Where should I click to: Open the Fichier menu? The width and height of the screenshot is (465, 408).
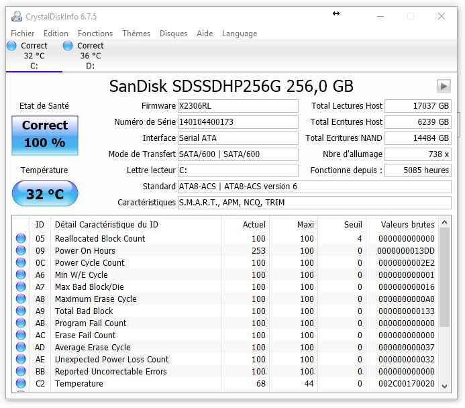click(23, 34)
